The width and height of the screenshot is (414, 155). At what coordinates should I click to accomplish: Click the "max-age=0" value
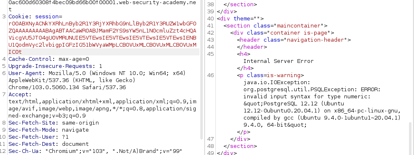(x=74, y=59)
